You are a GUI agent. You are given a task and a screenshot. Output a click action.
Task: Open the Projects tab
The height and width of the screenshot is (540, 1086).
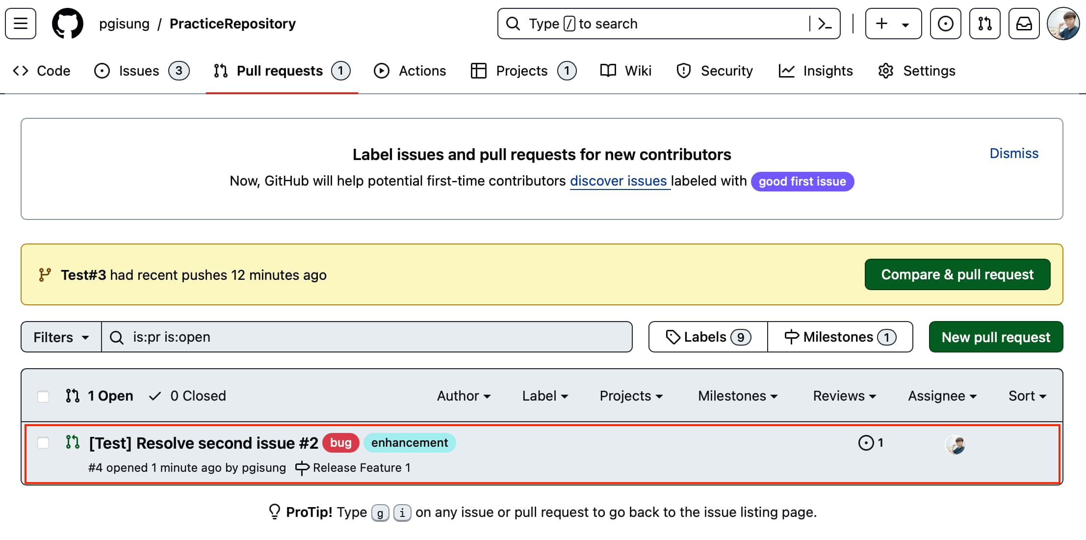pyautogui.click(x=523, y=71)
